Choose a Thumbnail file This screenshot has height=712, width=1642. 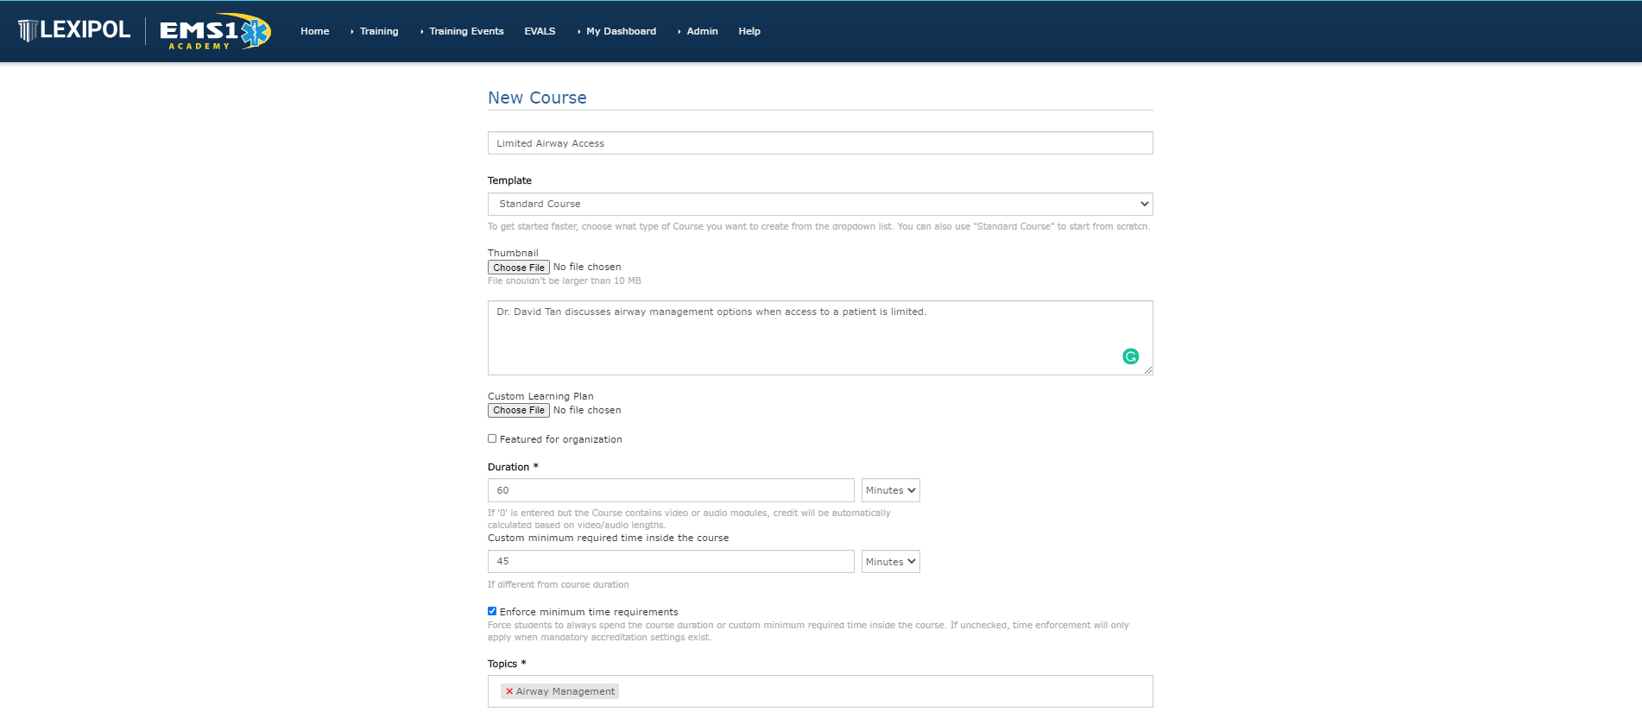pos(519,268)
